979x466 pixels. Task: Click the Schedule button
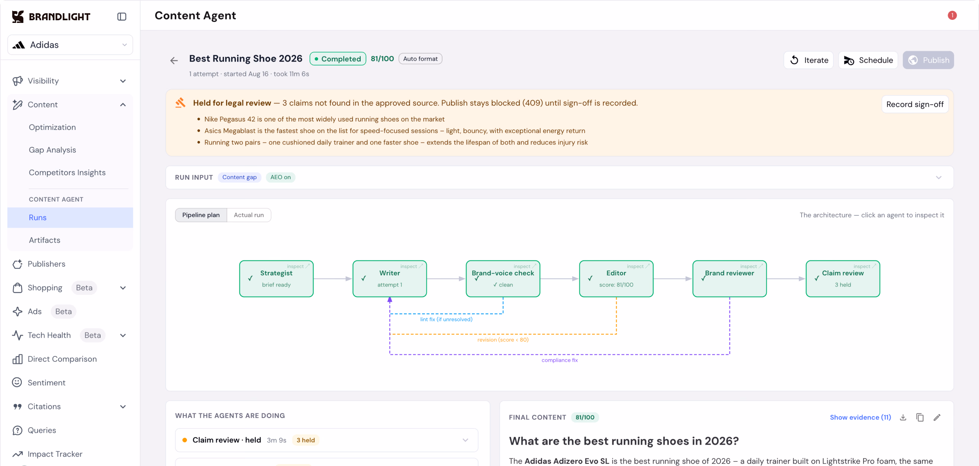(x=868, y=60)
